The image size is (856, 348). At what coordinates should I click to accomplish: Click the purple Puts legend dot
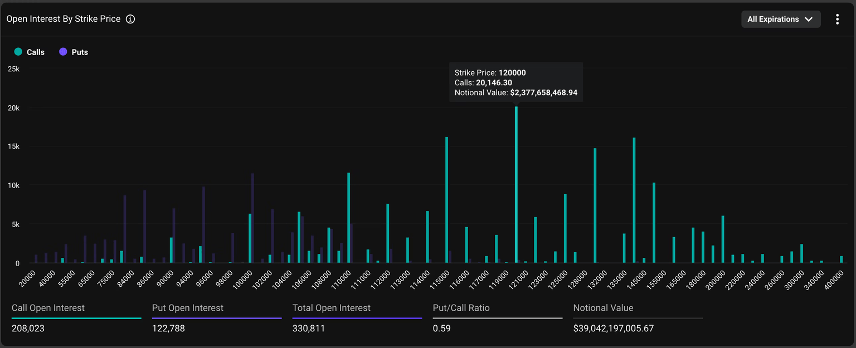pos(63,52)
